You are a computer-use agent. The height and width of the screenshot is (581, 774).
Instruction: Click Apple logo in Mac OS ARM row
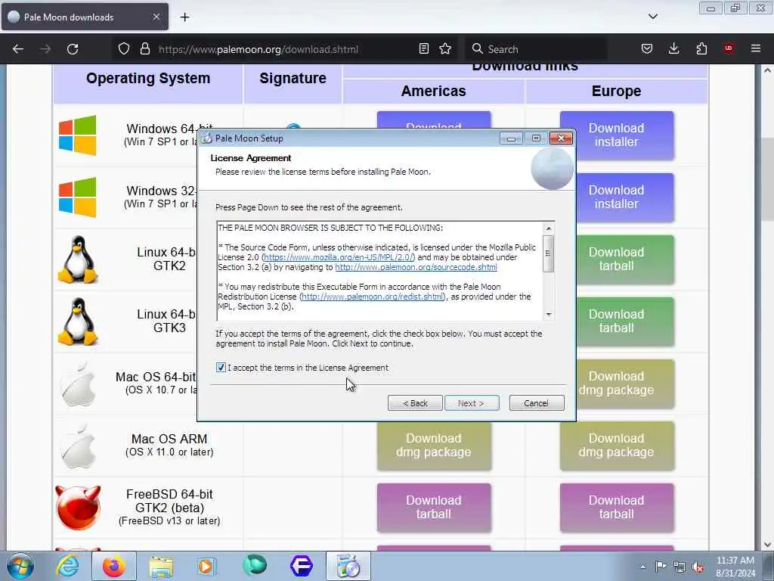pos(78,446)
